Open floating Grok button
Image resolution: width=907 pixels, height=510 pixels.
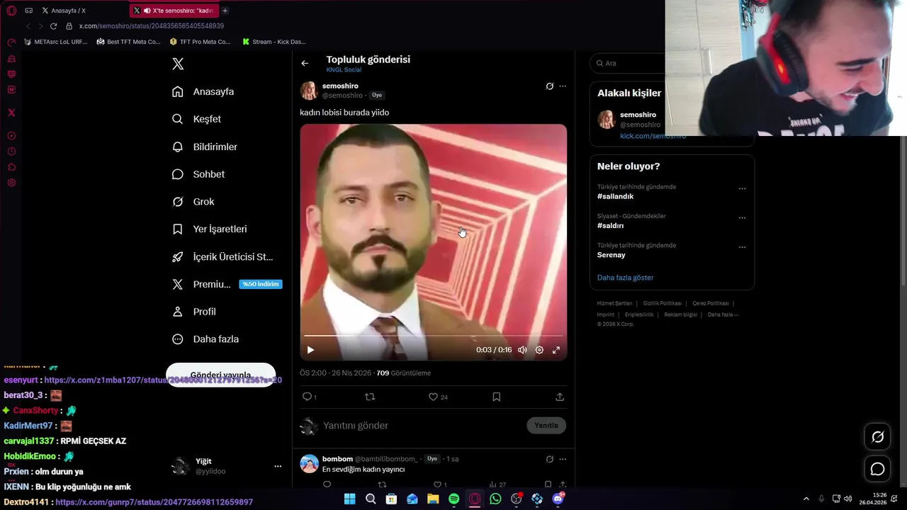tap(877, 437)
